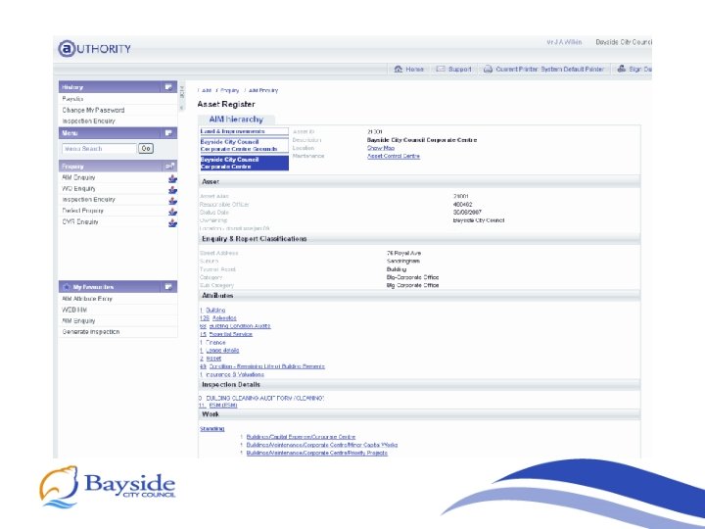The width and height of the screenshot is (705, 529).
Task: Click the My Favourites star icon
Action: [x=67, y=286]
